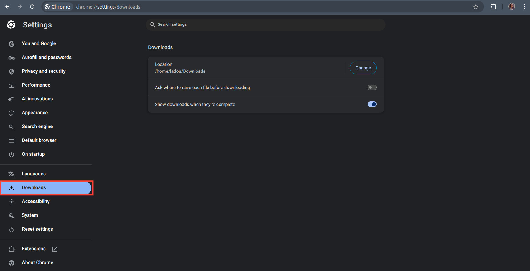Click the Autofill and passwords key icon
The image size is (530, 271).
(11, 58)
